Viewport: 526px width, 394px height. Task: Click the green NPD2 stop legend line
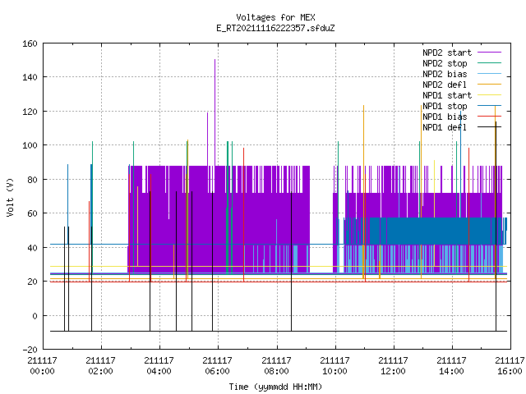pyautogui.click(x=490, y=62)
